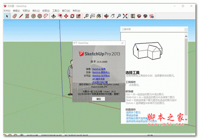This screenshot has height=139, width=199.
Task: Click the Add Location map icon
Action: 133,16
